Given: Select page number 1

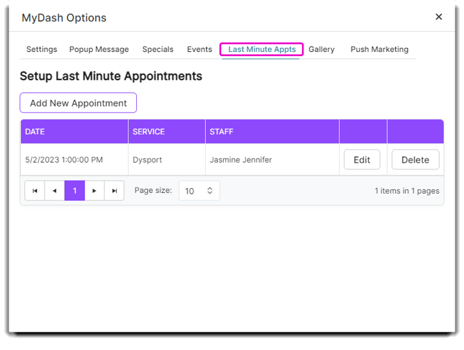Looking at the screenshot, I should (x=75, y=191).
